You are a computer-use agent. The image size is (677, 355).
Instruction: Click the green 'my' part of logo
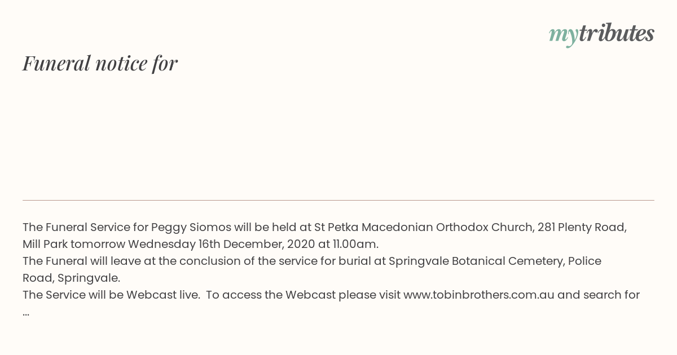(x=563, y=36)
